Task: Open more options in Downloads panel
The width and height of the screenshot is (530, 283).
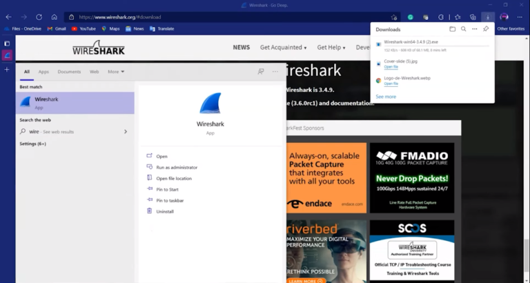Action: tap(475, 29)
